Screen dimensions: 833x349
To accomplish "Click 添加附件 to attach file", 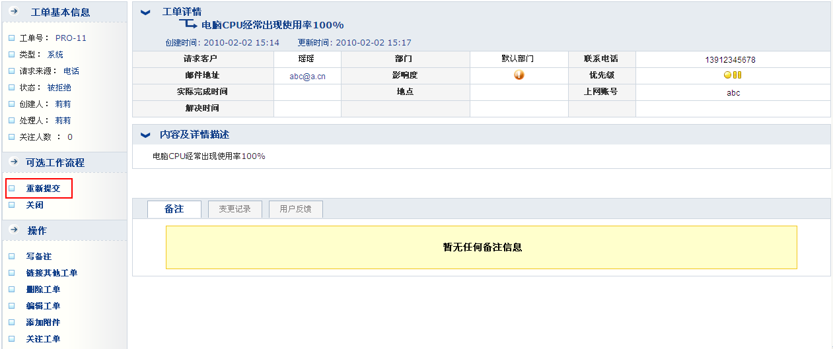I will [43, 323].
